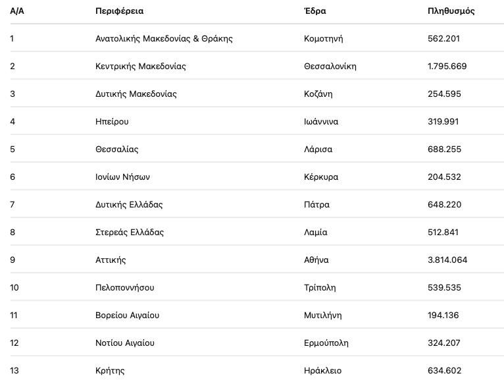Select Attica population 3.814.064
Viewport: 504px width, 388px height.
click(447, 260)
